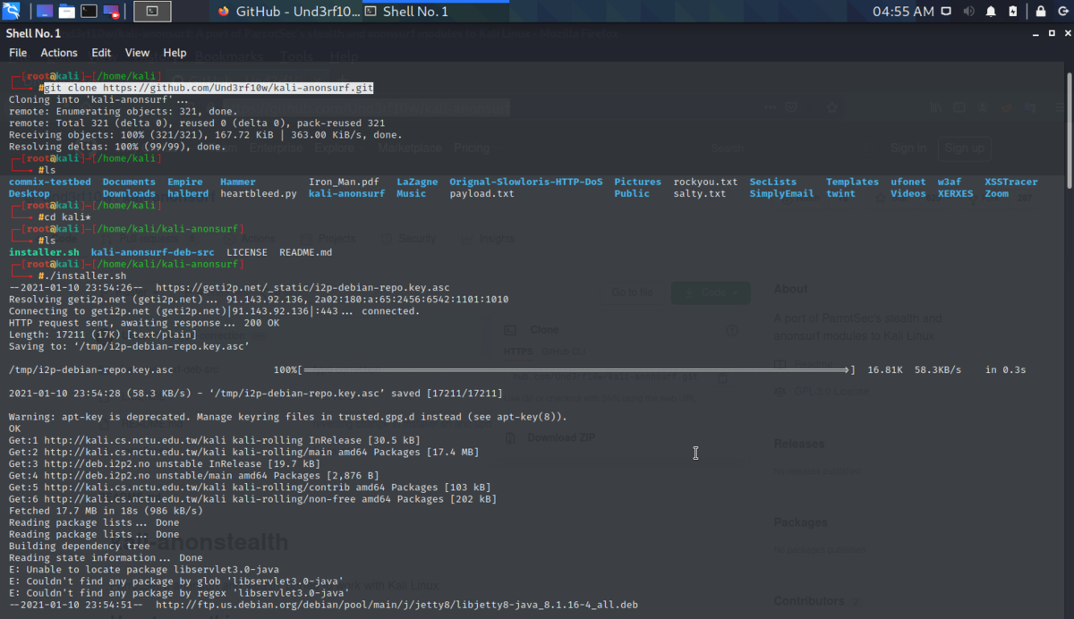Image resolution: width=1074 pixels, height=619 pixels.
Task: Click the apt-key deprecated warning line
Action: tap(287, 417)
